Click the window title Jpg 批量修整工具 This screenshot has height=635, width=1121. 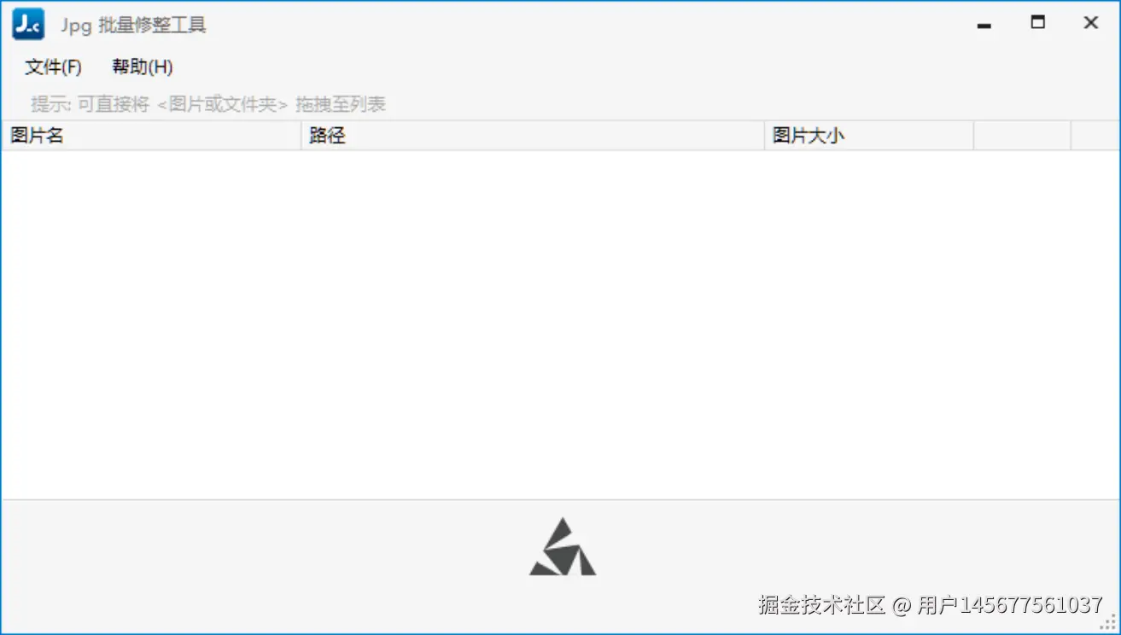[x=133, y=26]
